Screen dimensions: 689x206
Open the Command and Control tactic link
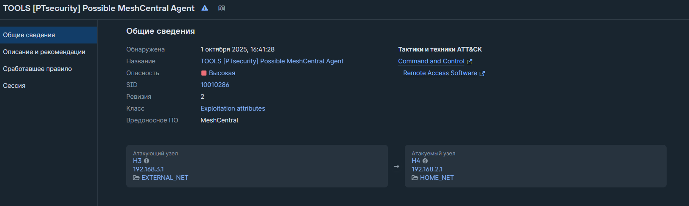pos(431,61)
